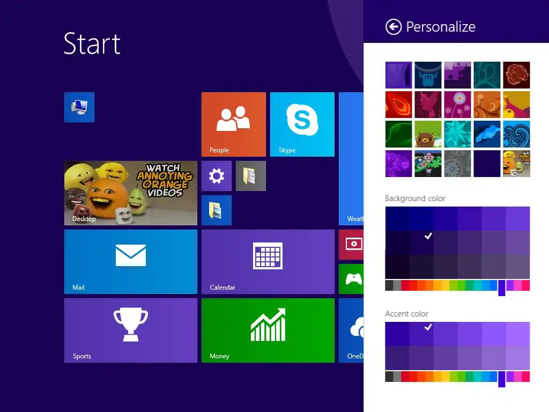Open the Weather tile
Screen dimensions: 549x412
pos(351,159)
